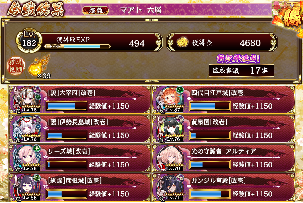Click the 新記録達成! banner text
Viewport: 303px width, 203px height.
click(x=238, y=59)
